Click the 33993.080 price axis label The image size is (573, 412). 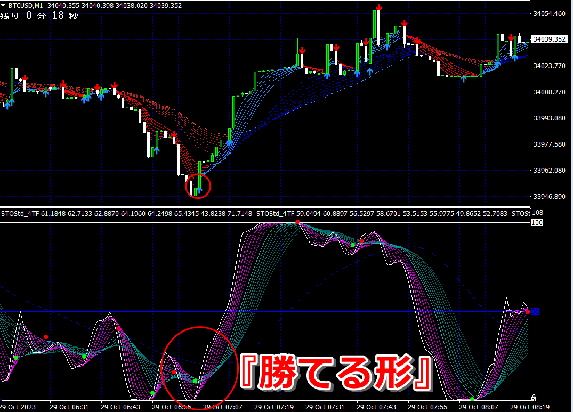click(x=549, y=118)
